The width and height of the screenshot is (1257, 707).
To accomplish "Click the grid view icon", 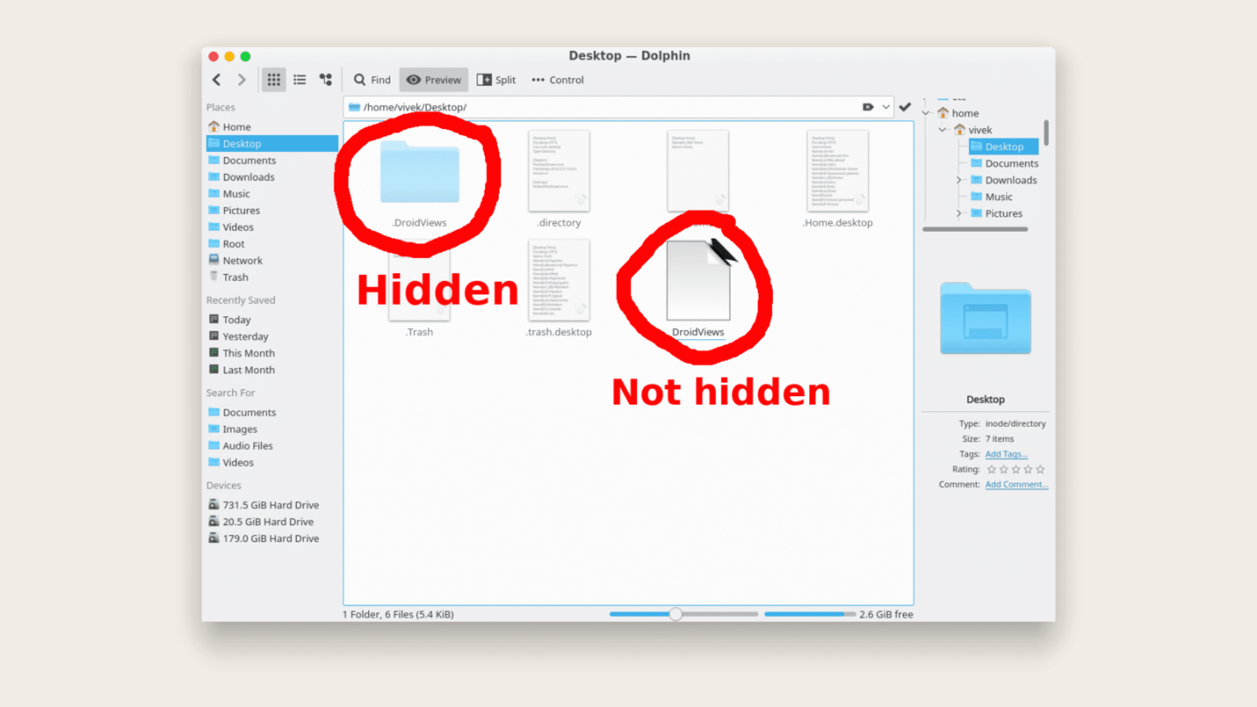I will tap(273, 79).
